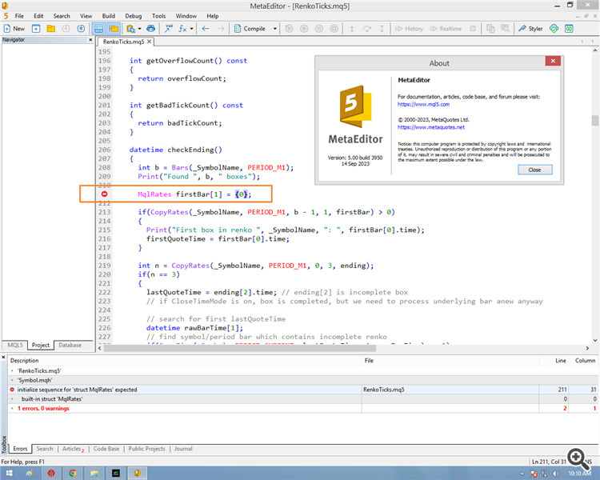Open the Public Projects tab in Toolbox

tap(147, 449)
